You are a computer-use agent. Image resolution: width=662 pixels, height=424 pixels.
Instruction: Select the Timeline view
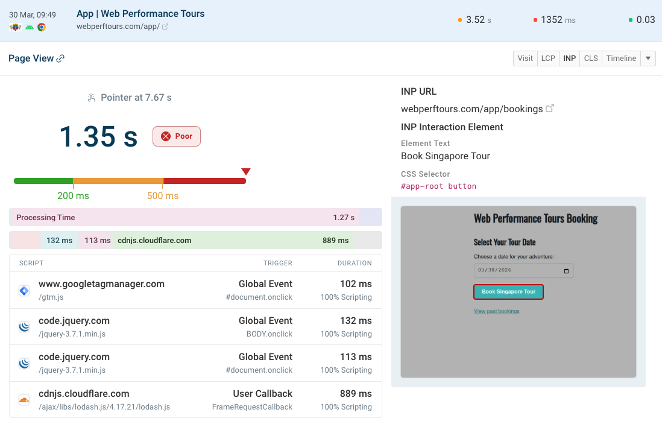[620, 58]
